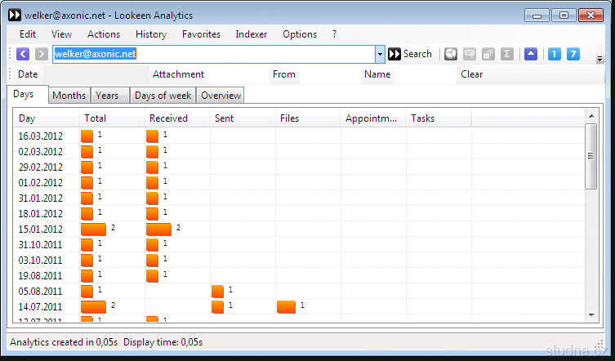Viewport: 615px width, 361px height.
Task: Click the speech bubble conversation icon
Action: 470,54
